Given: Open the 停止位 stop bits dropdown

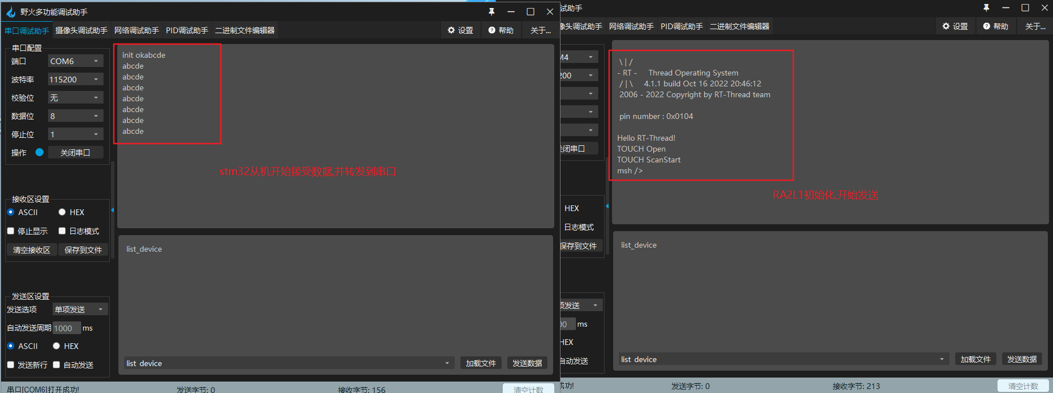Looking at the screenshot, I should pos(76,134).
